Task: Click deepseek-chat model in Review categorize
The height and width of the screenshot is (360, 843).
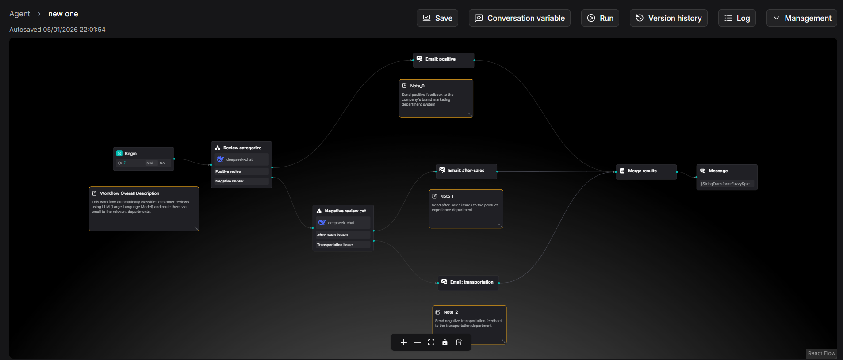Action: pyautogui.click(x=241, y=159)
